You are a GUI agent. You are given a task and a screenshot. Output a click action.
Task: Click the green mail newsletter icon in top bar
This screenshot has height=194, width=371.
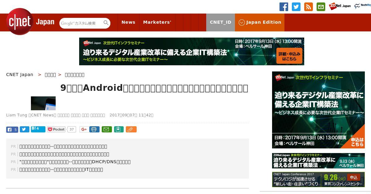point(321,7)
